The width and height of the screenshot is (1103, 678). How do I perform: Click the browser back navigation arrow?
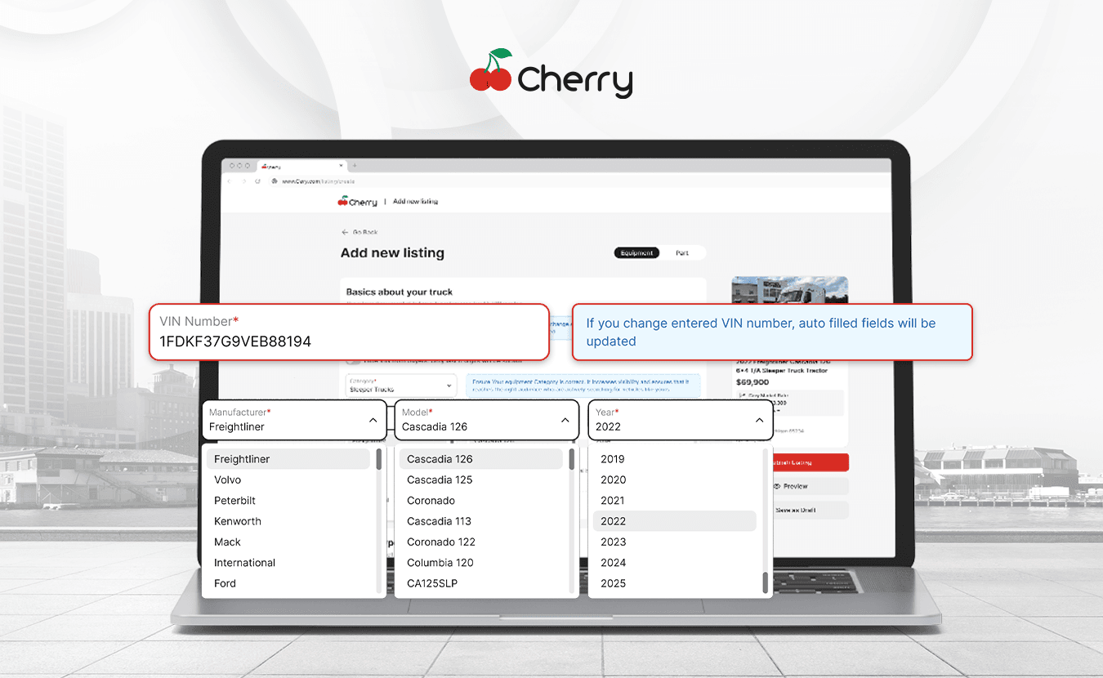point(230,181)
